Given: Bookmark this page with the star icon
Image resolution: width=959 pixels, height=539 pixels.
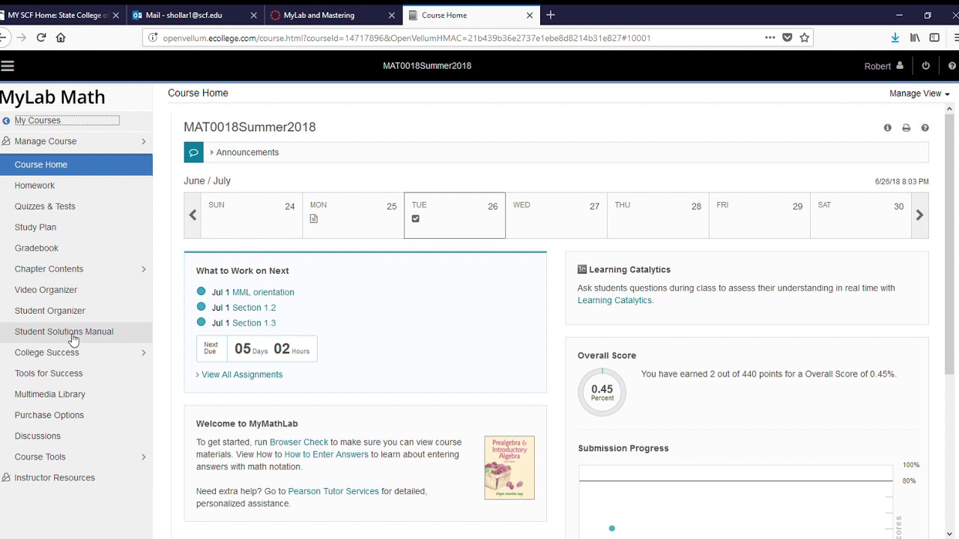Looking at the screenshot, I should pyautogui.click(x=805, y=37).
